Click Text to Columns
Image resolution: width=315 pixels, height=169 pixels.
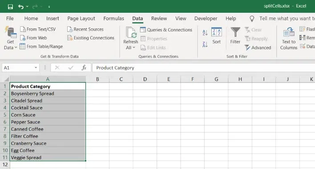(289, 39)
